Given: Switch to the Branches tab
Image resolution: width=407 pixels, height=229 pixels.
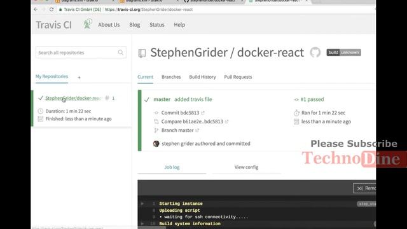Looking at the screenshot, I should [171, 77].
